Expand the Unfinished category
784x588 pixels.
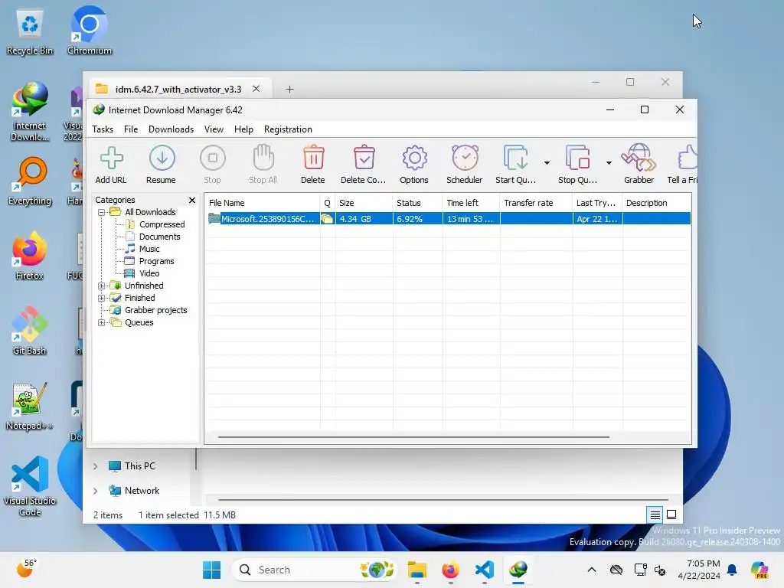click(x=102, y=286)
